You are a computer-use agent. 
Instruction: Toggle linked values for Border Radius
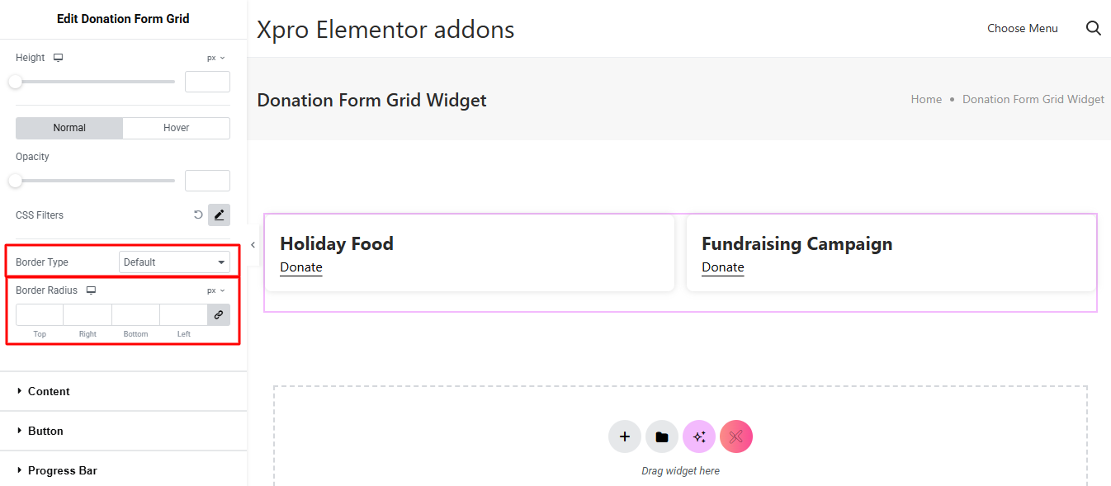coord(219,314)
